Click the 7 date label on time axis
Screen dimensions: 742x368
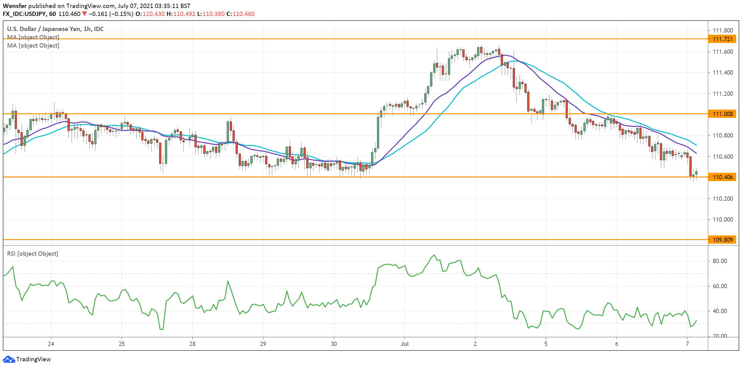[687, 344]
